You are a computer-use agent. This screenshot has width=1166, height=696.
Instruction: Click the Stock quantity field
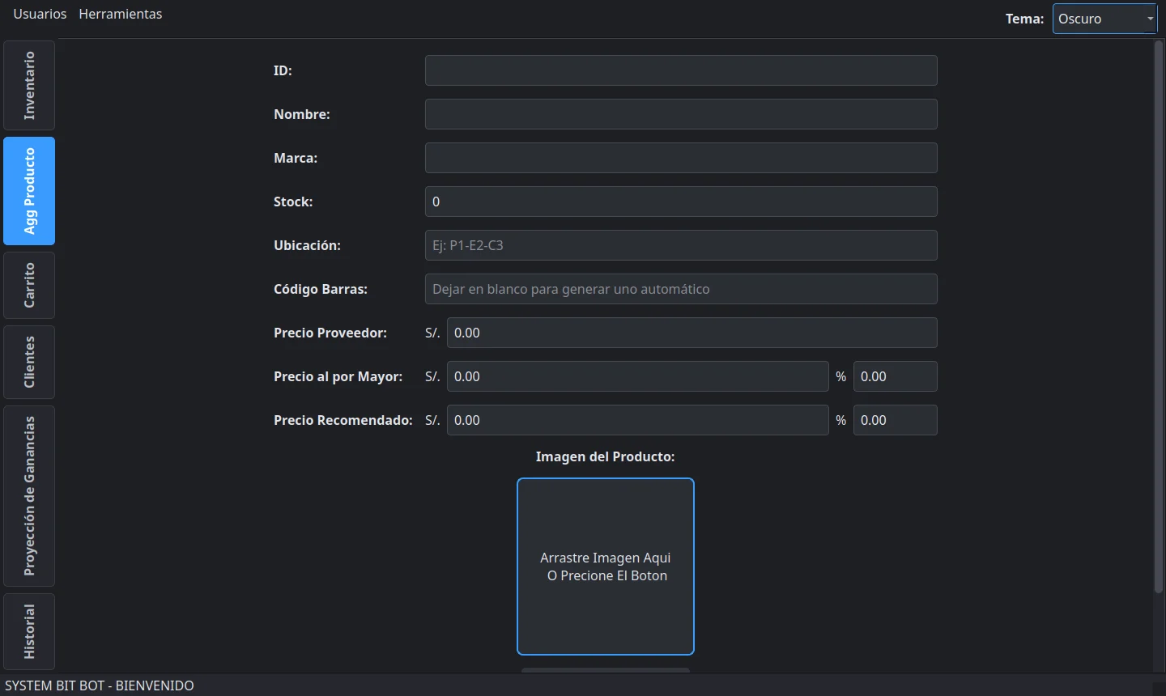pyautogui.click(x=681, y=202)
